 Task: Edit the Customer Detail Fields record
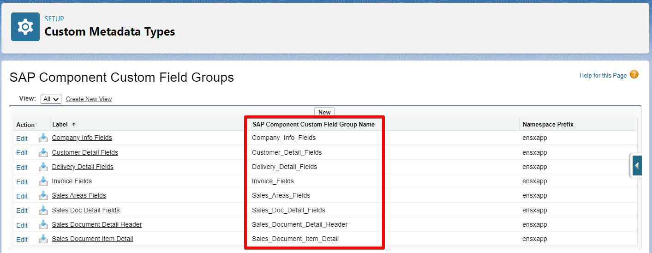tap(22, 153)
